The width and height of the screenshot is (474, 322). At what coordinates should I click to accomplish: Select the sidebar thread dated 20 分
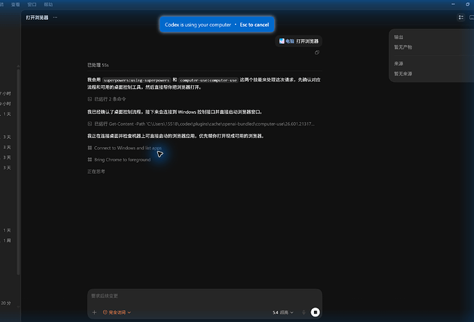(x=5, y=303)
